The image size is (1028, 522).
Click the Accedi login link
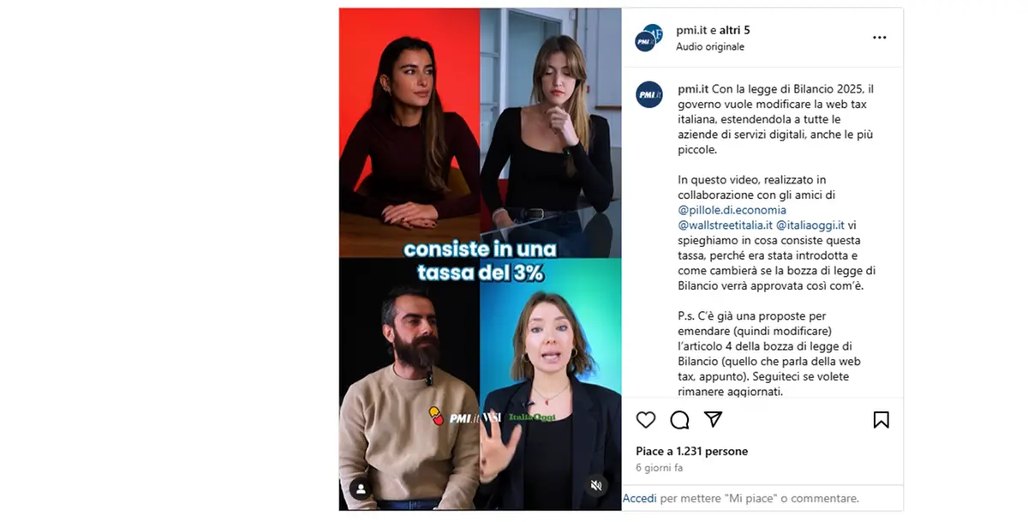pos(640,498)
